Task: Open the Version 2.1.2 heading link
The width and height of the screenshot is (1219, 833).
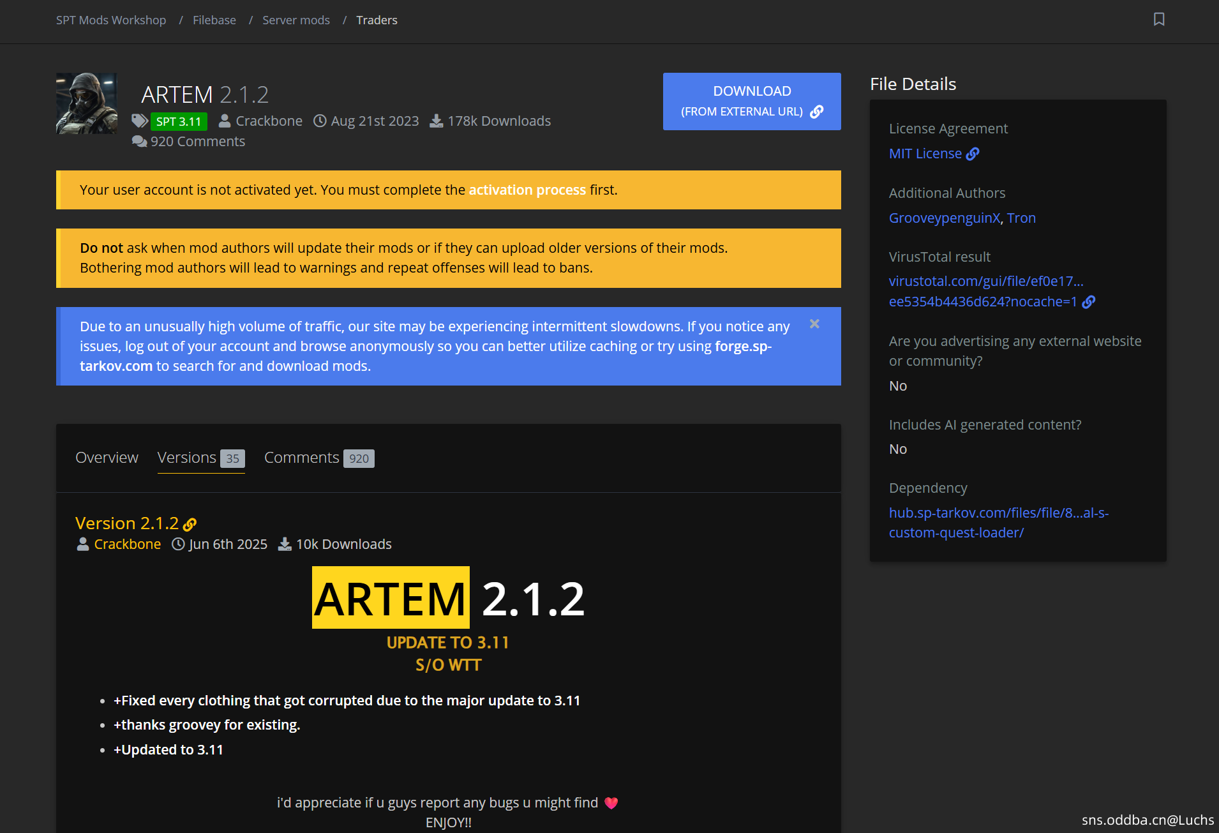Action: (x=127, y=523)
